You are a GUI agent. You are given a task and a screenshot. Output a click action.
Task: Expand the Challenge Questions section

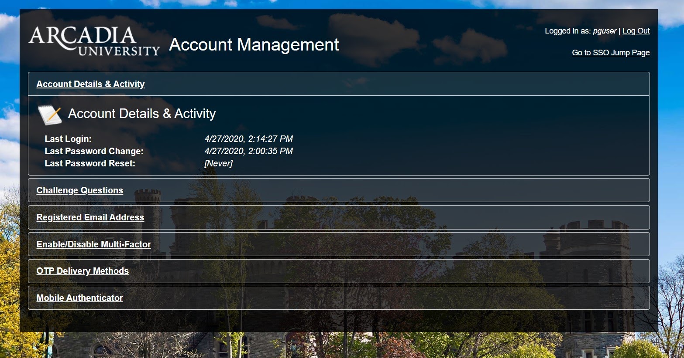pyautogui.click(x=79, y=190)
